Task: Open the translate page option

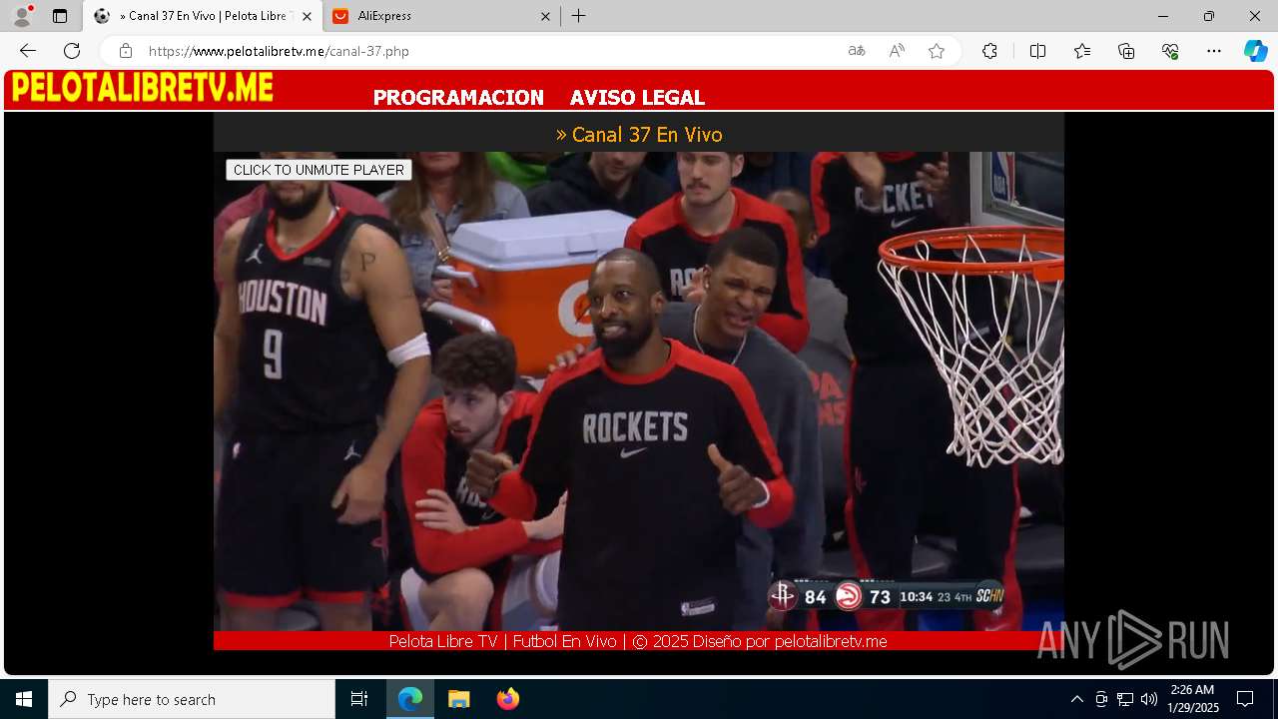Action: [857, 51]
